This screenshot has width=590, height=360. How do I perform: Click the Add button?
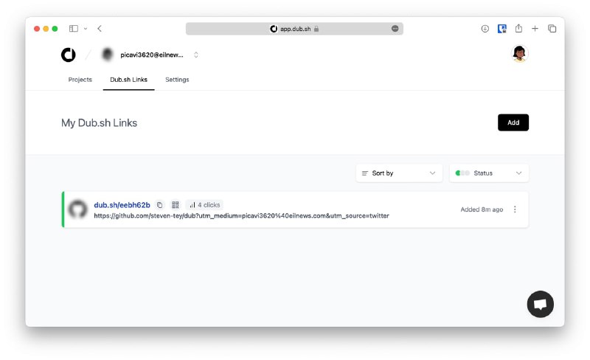513,122
